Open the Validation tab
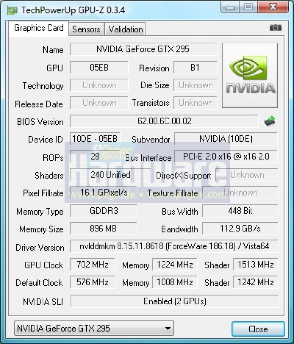The height and width of the screenshot is (344, 294). tap(126, 29)
